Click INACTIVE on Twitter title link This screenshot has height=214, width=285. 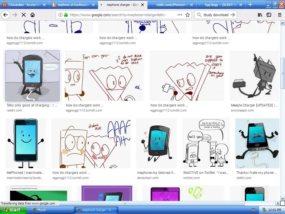coord(206,173)
